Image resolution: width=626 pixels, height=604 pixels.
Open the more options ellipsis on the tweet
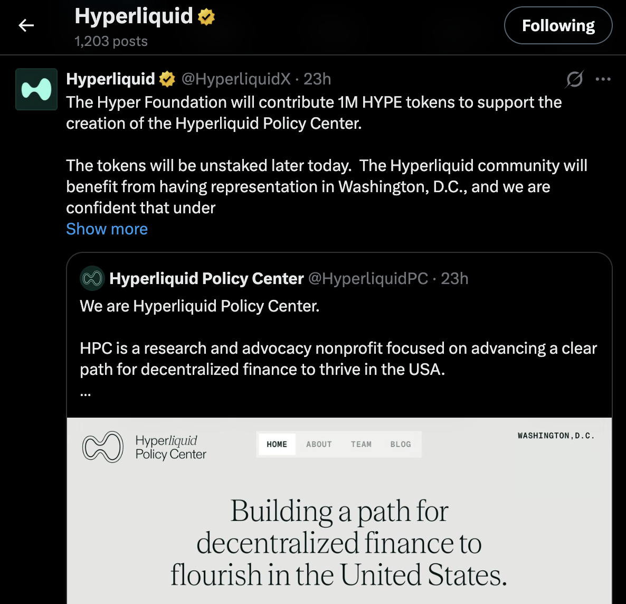coord(603,79)
